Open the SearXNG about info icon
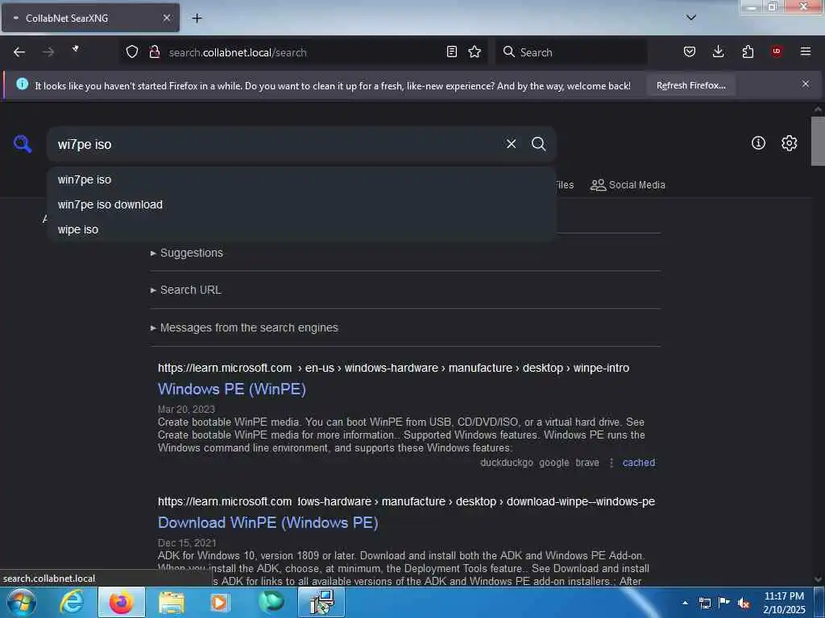 pyautogui.click(x=758, y=143)
